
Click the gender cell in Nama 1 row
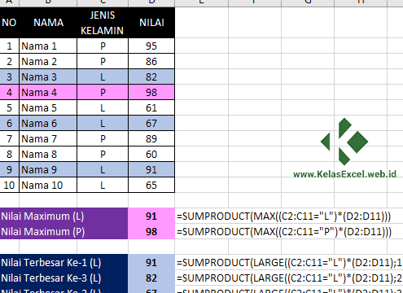[x=103, y=46]
